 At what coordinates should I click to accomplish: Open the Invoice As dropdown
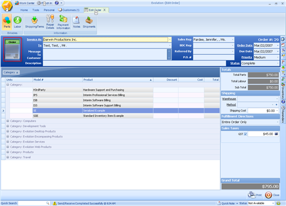[169, 39]
